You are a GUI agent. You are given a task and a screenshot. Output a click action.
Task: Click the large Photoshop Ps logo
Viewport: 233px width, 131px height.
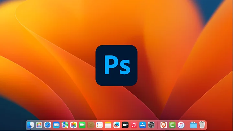tap(116, 65)
